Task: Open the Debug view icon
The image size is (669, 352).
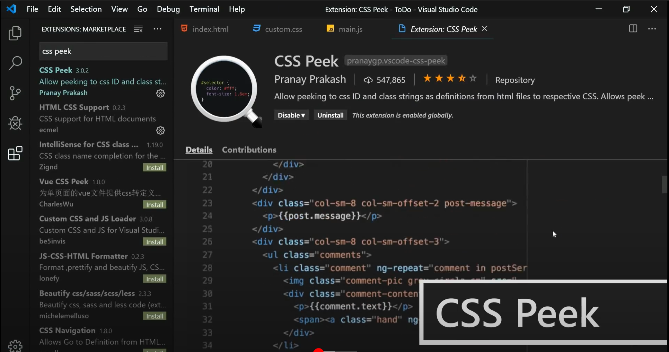Action: pos(15,123)
